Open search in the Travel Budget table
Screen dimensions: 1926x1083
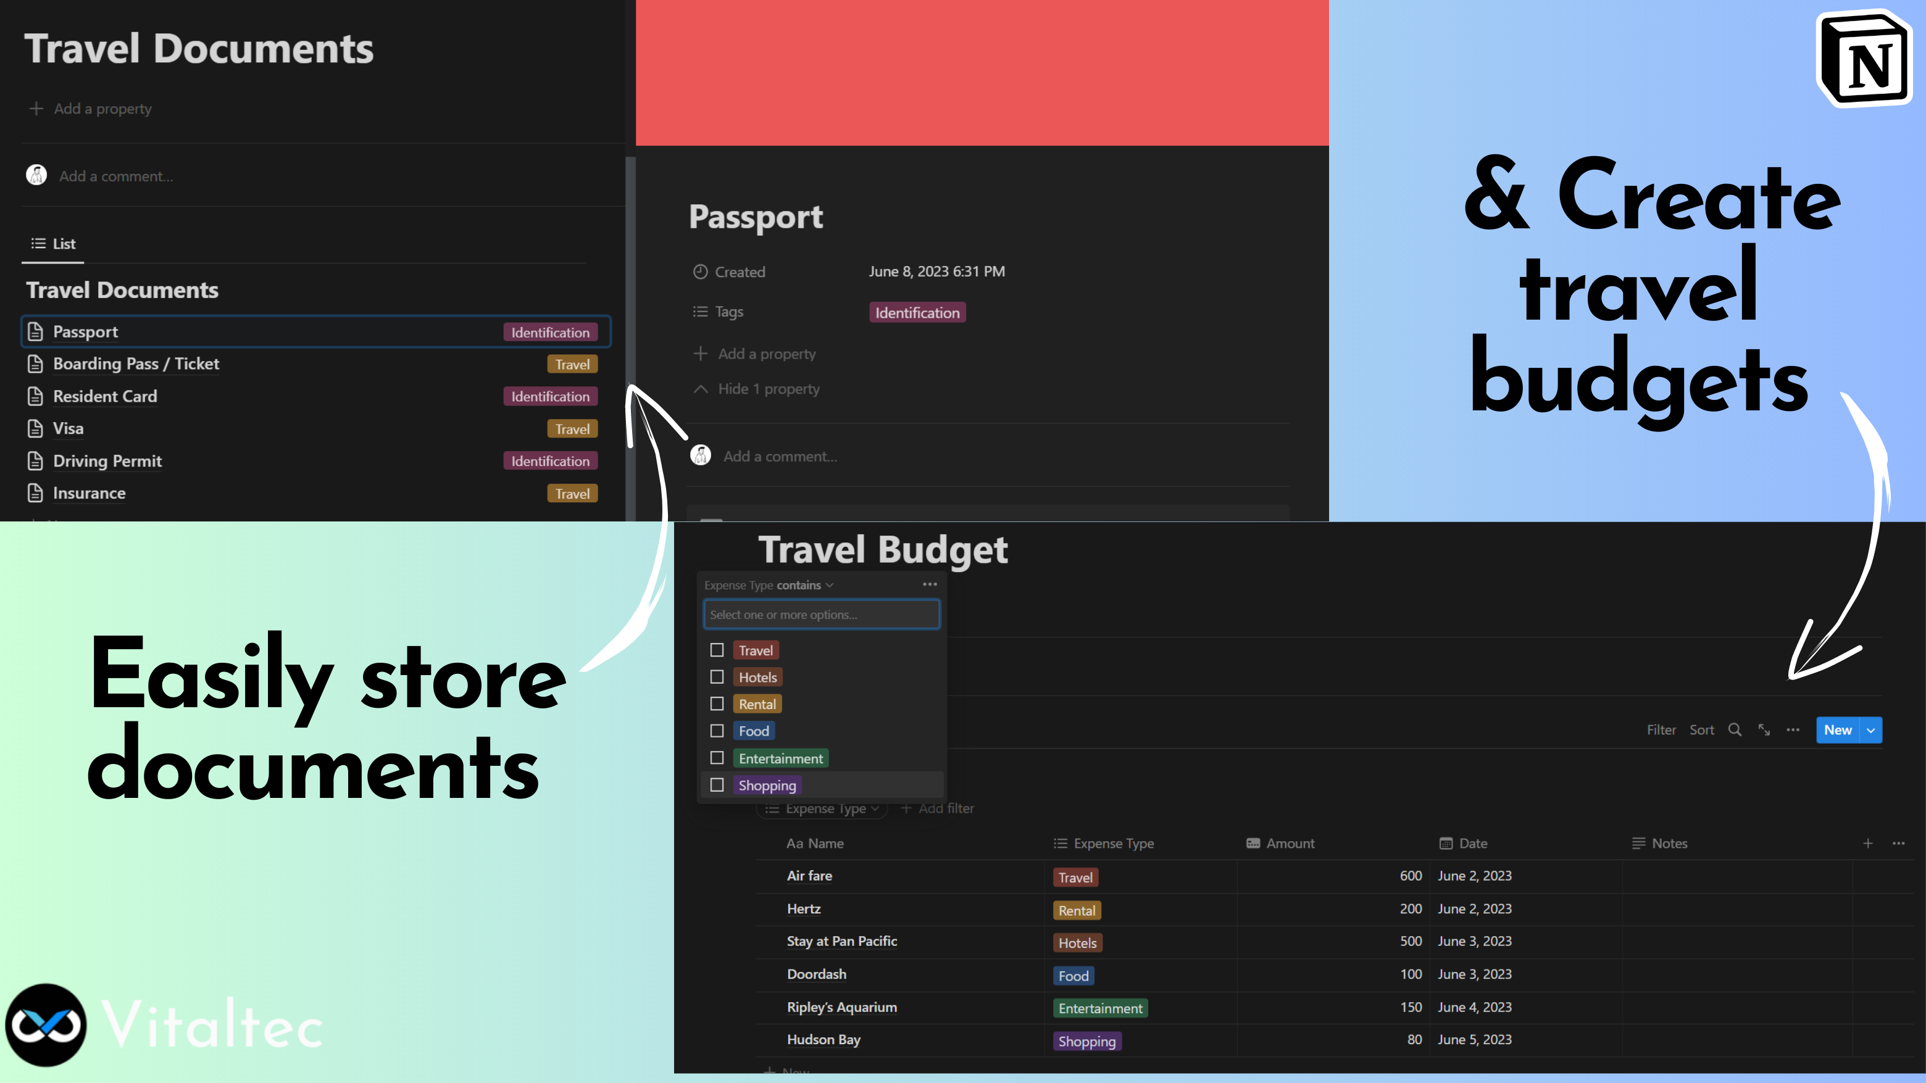point(1735,730)
